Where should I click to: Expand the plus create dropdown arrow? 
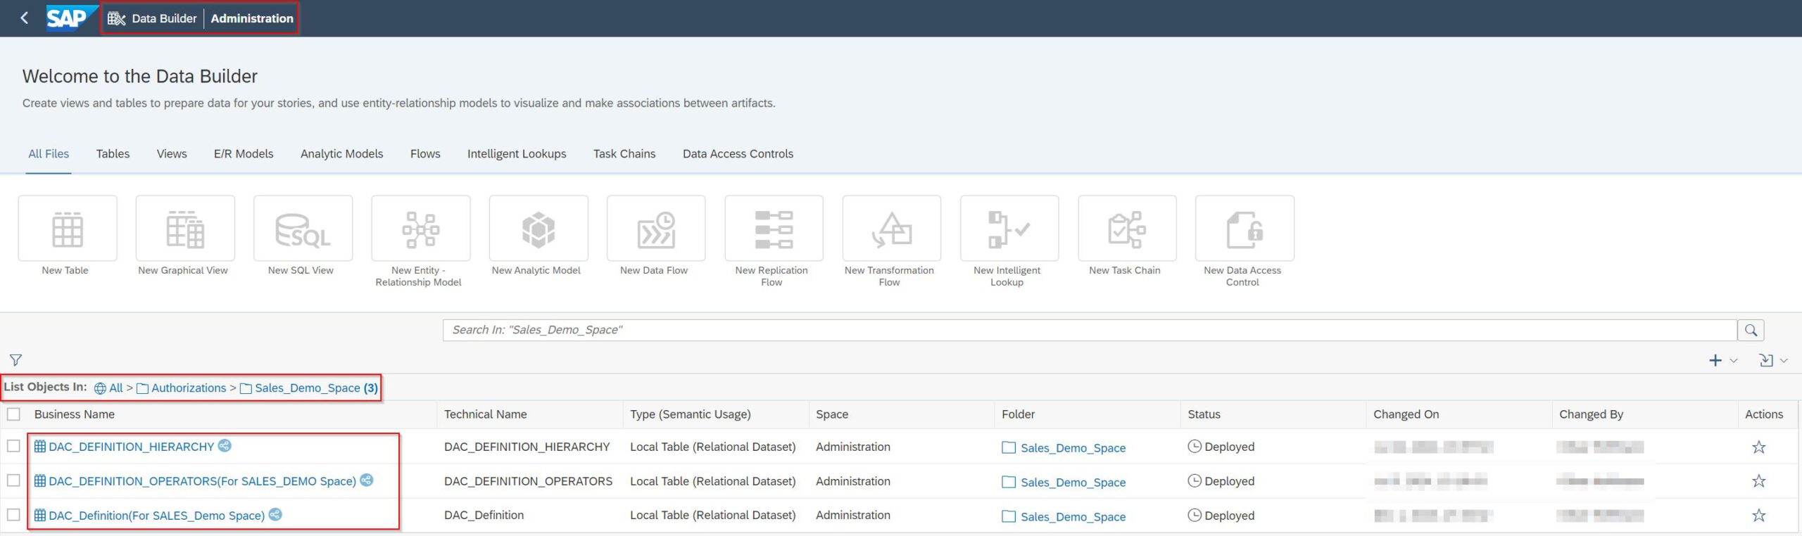click(x=1734, y=361)
